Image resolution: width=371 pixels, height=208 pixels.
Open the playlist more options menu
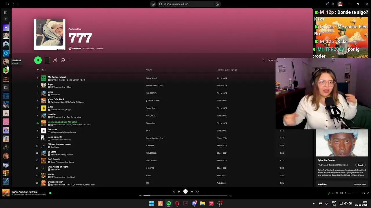point(70,60)
